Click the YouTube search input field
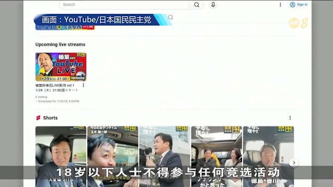Image resolution: width=333 pixels, height=187 pixels. coord(124,5)
